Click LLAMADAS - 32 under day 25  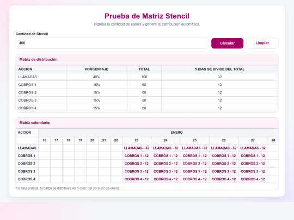tap(194, 148)
